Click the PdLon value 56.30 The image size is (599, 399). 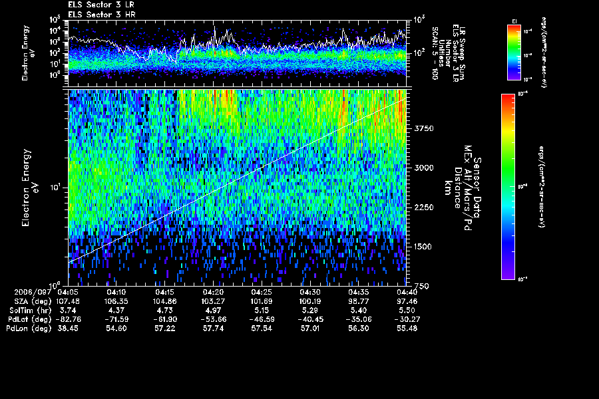(x=358, y=329)
